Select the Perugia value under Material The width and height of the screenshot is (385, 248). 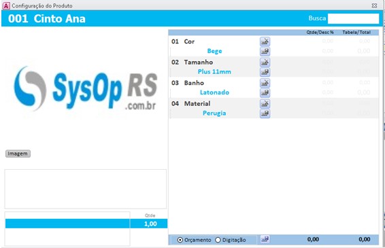click(x=214, y=113)
